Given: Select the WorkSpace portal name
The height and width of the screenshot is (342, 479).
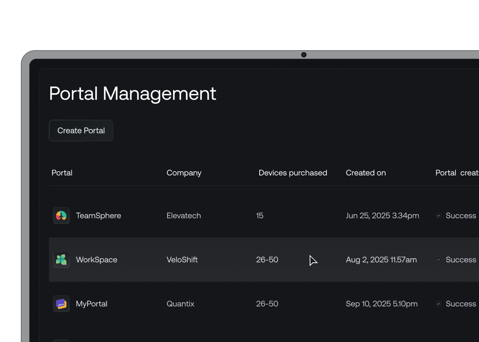Looking at the screenshot, I should (97, 260).
